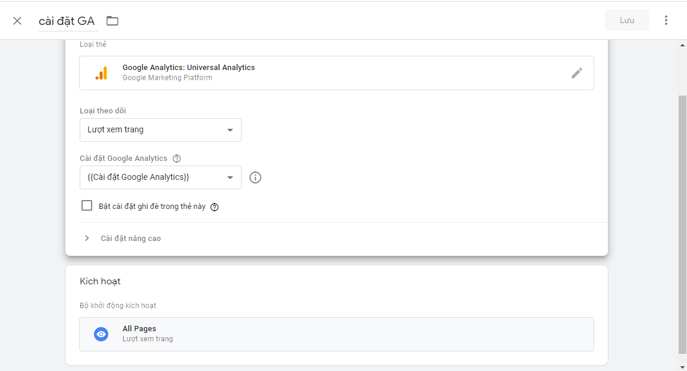687x371 pixels.
Task: Click the Kích hoạt section heading
Action: click(100, 281)
